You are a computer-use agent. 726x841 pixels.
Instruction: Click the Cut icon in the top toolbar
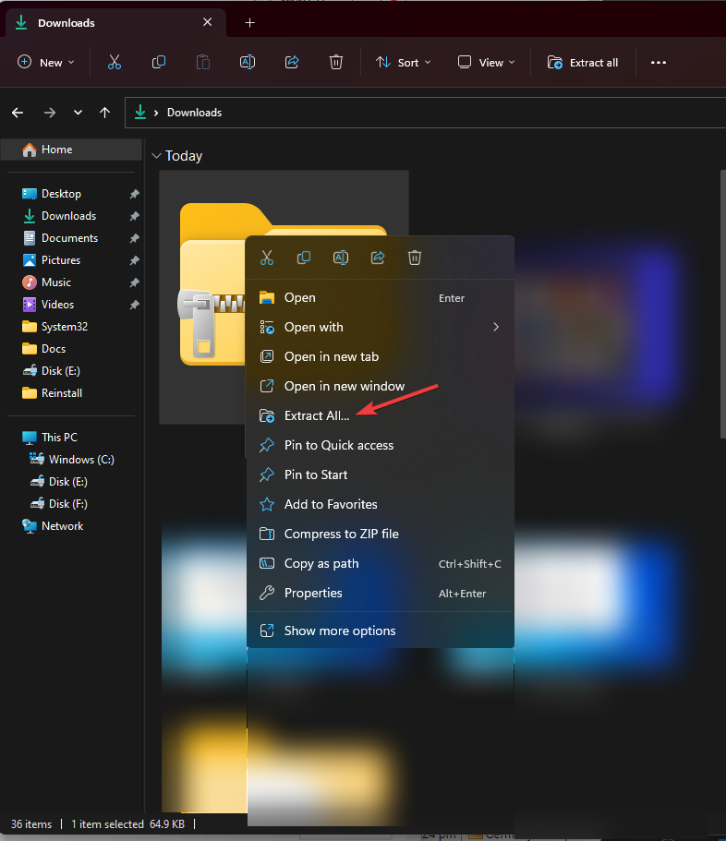pos(115,62)
